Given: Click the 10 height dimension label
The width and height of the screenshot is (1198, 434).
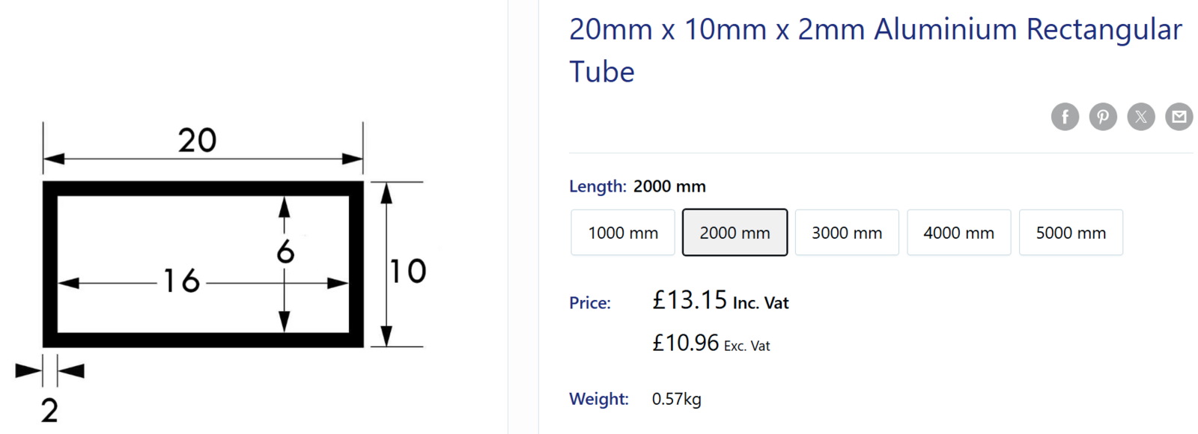Looking at the screenshot, I should [408, 271].
